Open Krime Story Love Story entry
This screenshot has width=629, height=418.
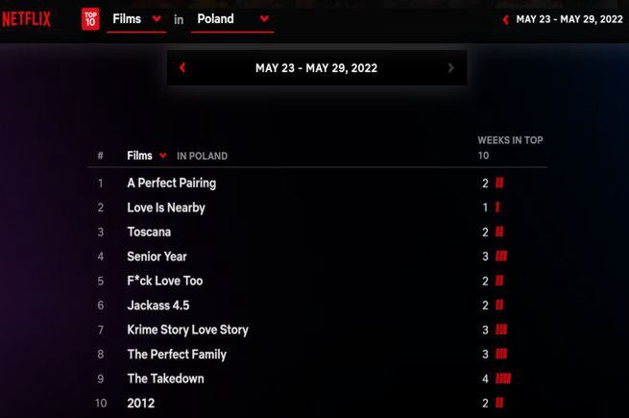pyautogui.click(x=187, y=330)
